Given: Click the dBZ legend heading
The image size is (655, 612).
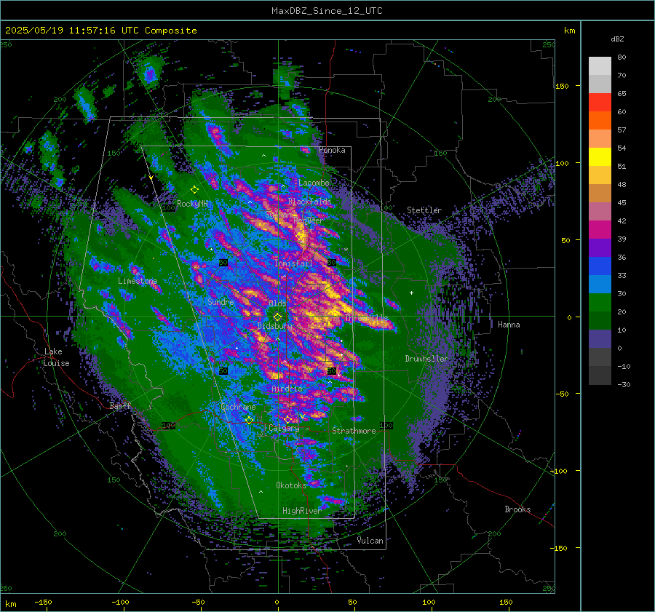Looking at the screenshot, I should (x=617, y=39).
